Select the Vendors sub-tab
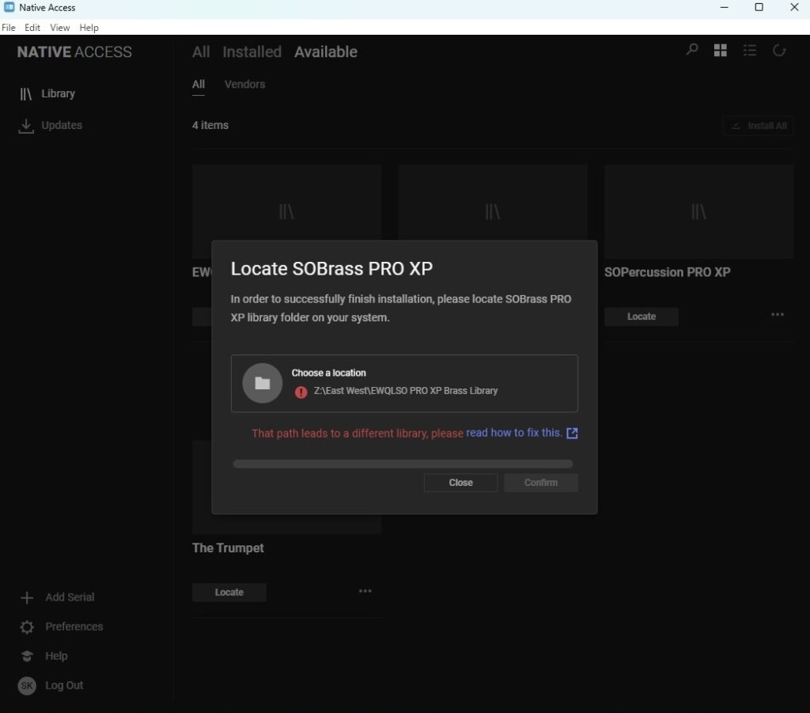810x713 pixels. pos(244,84)
